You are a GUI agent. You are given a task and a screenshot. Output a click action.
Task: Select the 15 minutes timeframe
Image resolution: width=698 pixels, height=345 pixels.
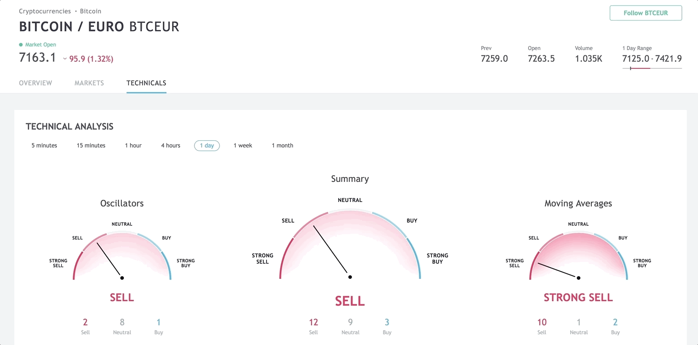point(91,145)
